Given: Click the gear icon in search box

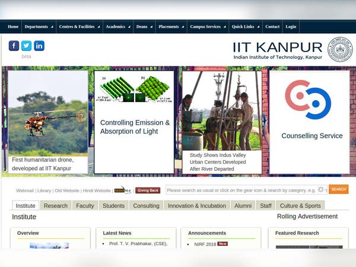Looking at the screenshot, I should pos(320,189).
